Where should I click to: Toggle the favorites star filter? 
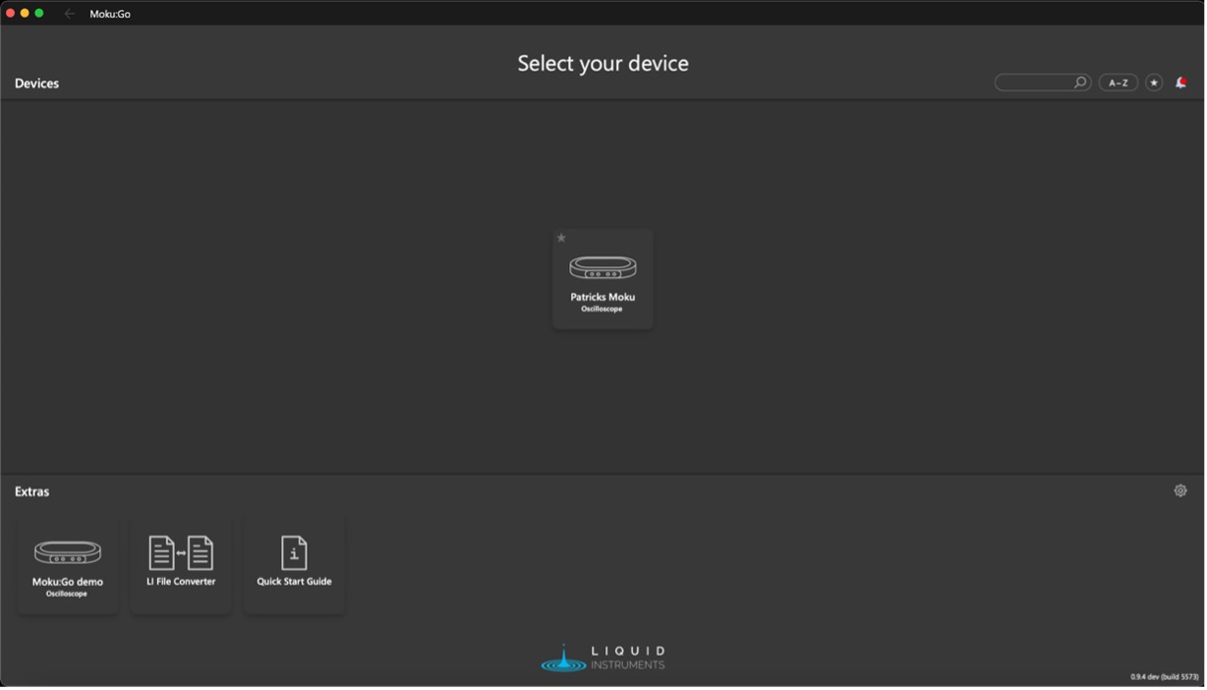pos(1154,83)
